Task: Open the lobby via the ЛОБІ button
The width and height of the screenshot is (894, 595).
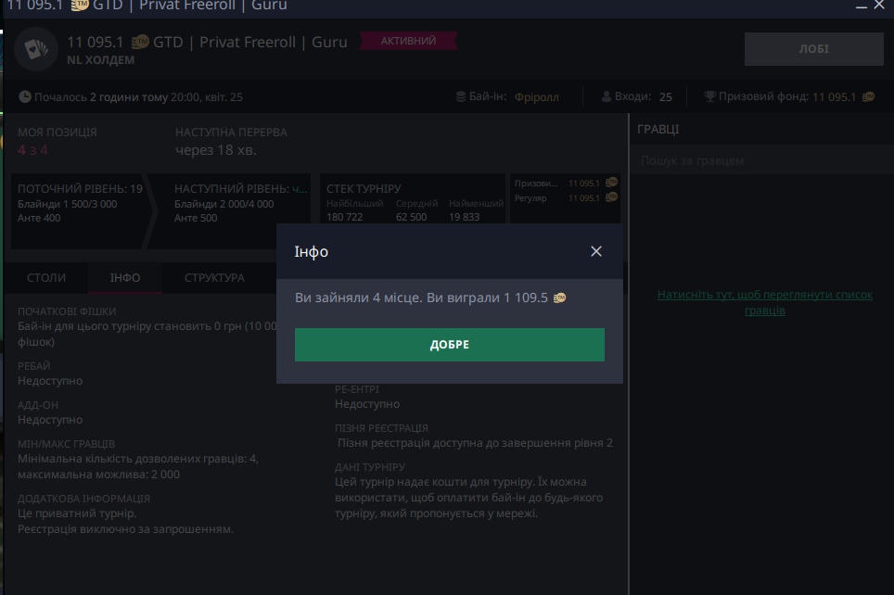Action: pyautogui.click(x=813, y=49)
